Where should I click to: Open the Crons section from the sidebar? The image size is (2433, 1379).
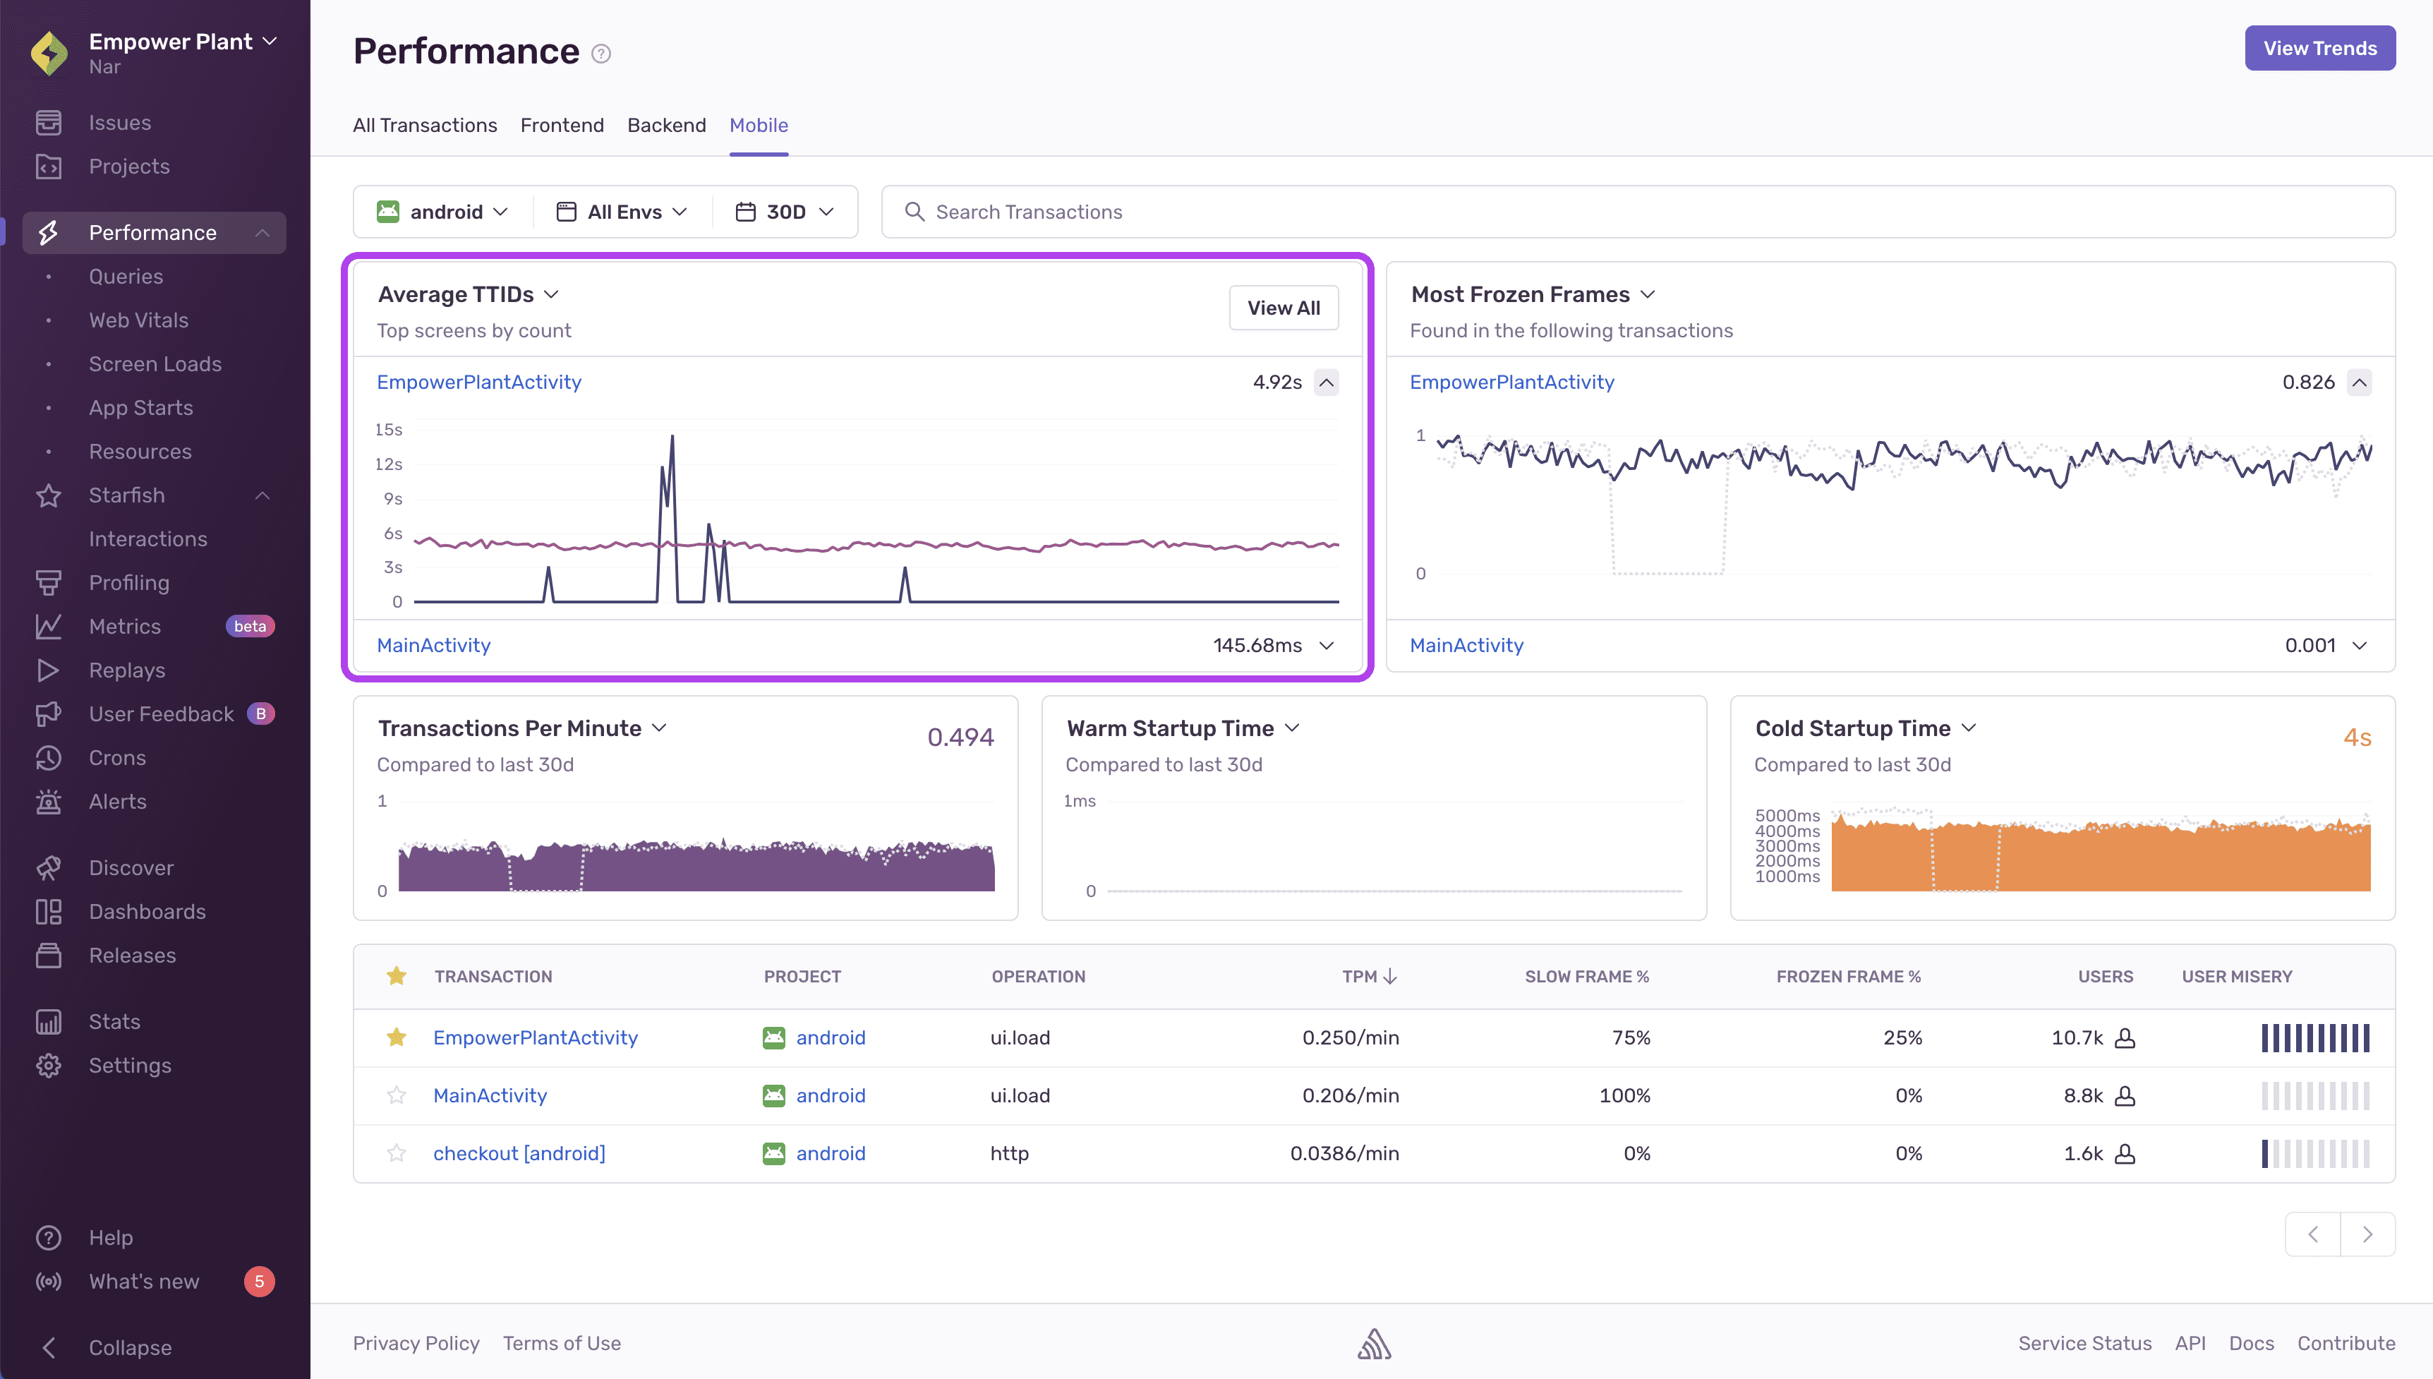(117, 757)
